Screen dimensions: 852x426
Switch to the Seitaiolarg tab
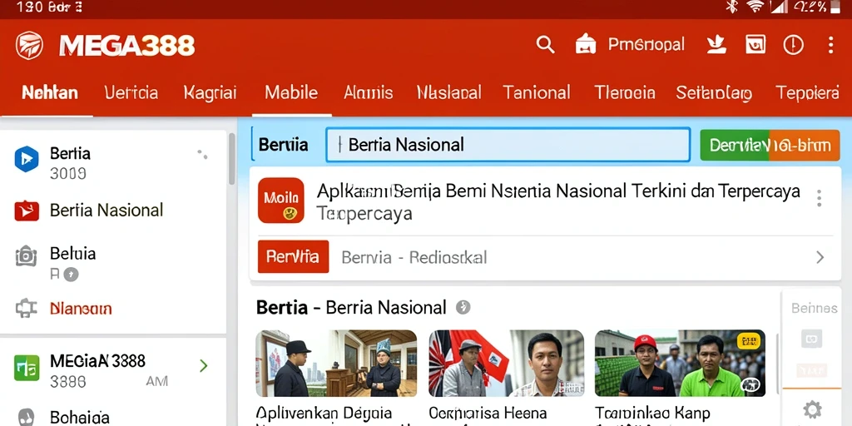coord(714,93)
